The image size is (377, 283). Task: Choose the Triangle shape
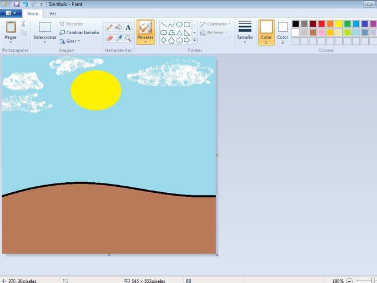(179, 32)
